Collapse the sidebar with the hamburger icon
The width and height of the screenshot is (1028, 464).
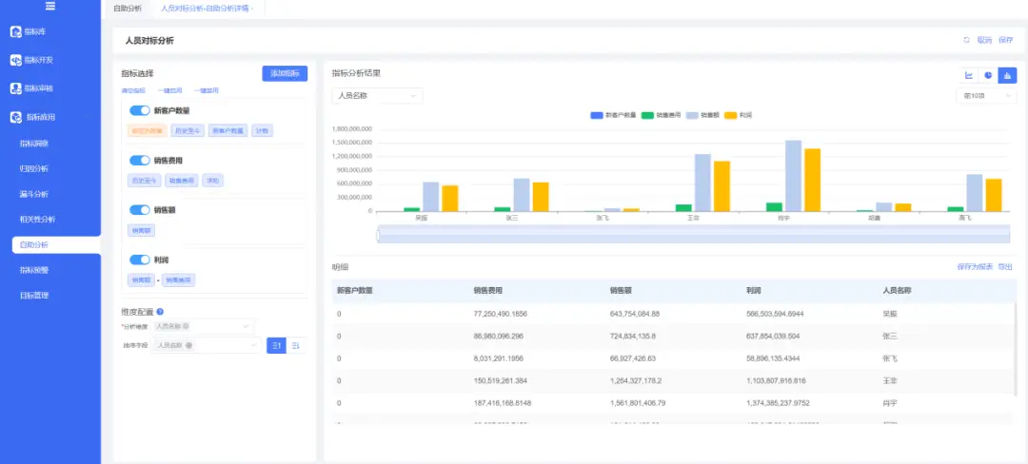(50, 6)
